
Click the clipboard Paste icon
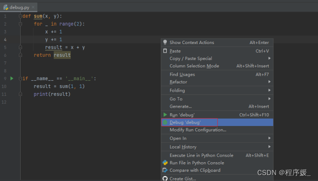pos(165,51)
